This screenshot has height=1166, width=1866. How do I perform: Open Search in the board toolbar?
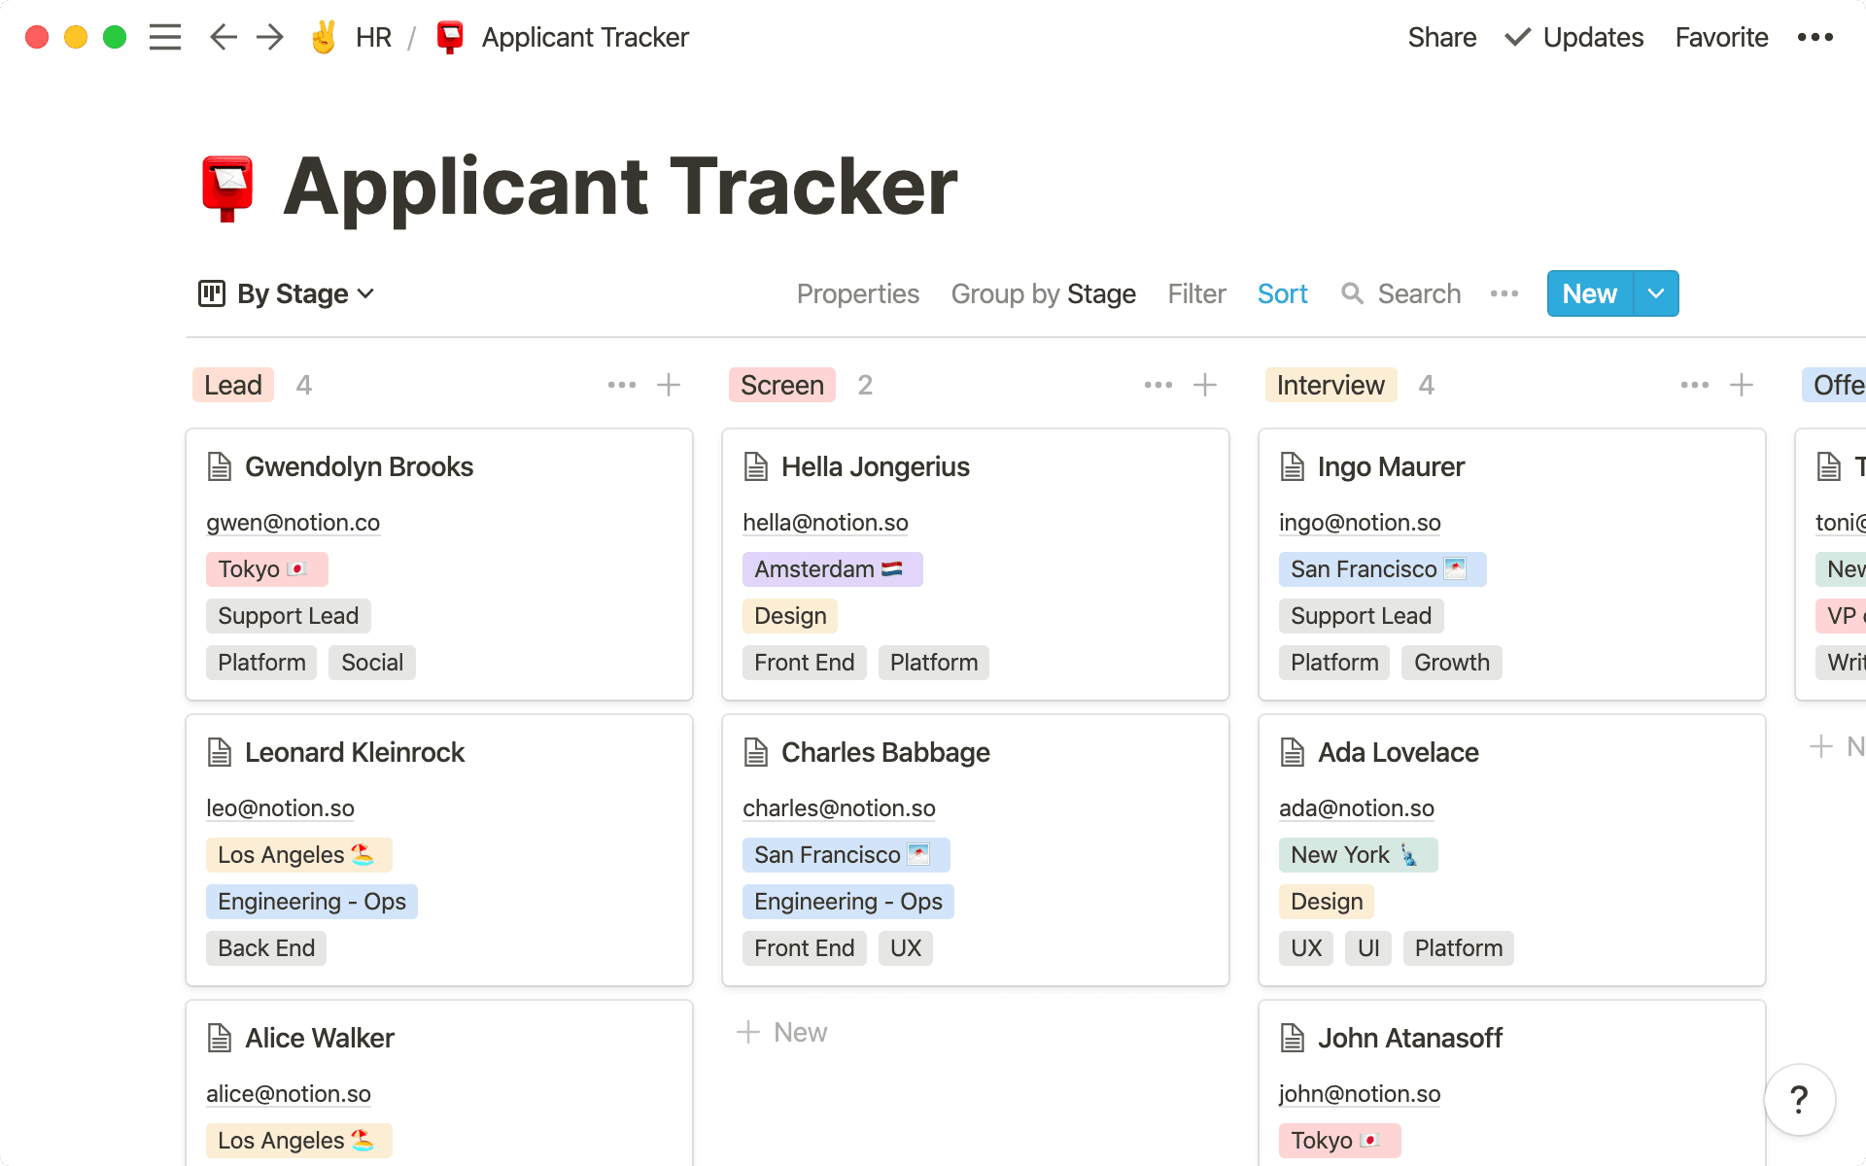pos(1400,293)
